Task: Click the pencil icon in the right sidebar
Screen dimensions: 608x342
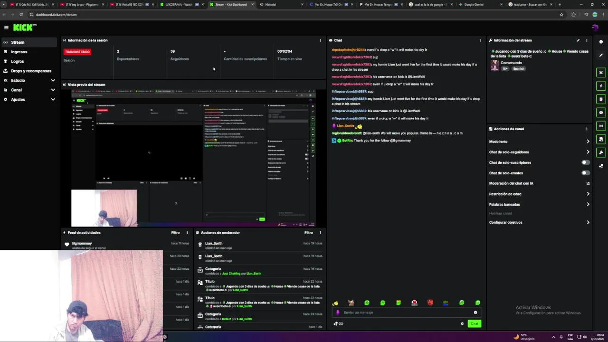Action: click(601, 55)
